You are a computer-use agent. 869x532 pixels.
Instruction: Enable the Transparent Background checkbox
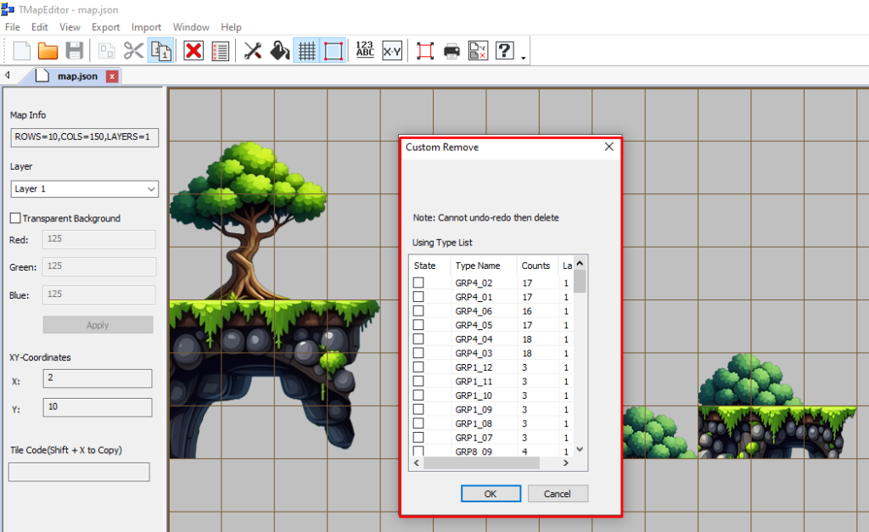point(15,218)
